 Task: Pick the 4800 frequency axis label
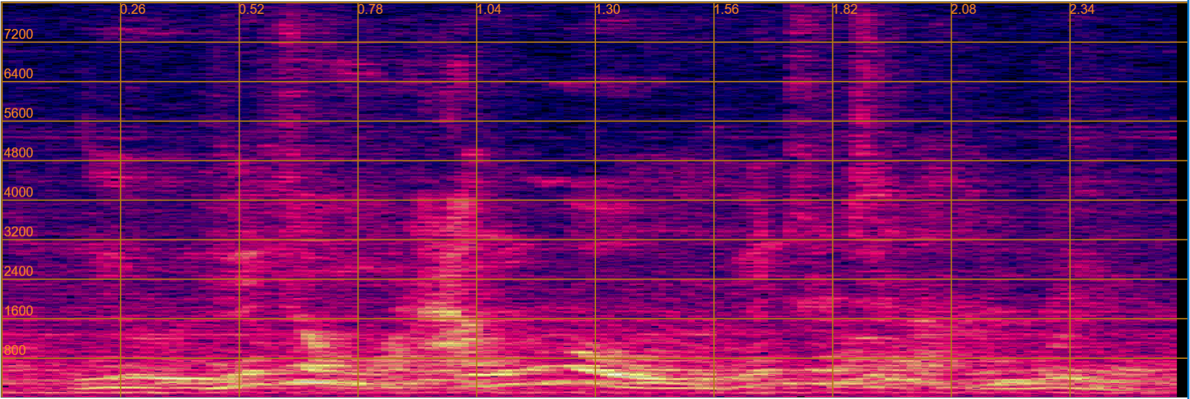[x=18, y=153]
